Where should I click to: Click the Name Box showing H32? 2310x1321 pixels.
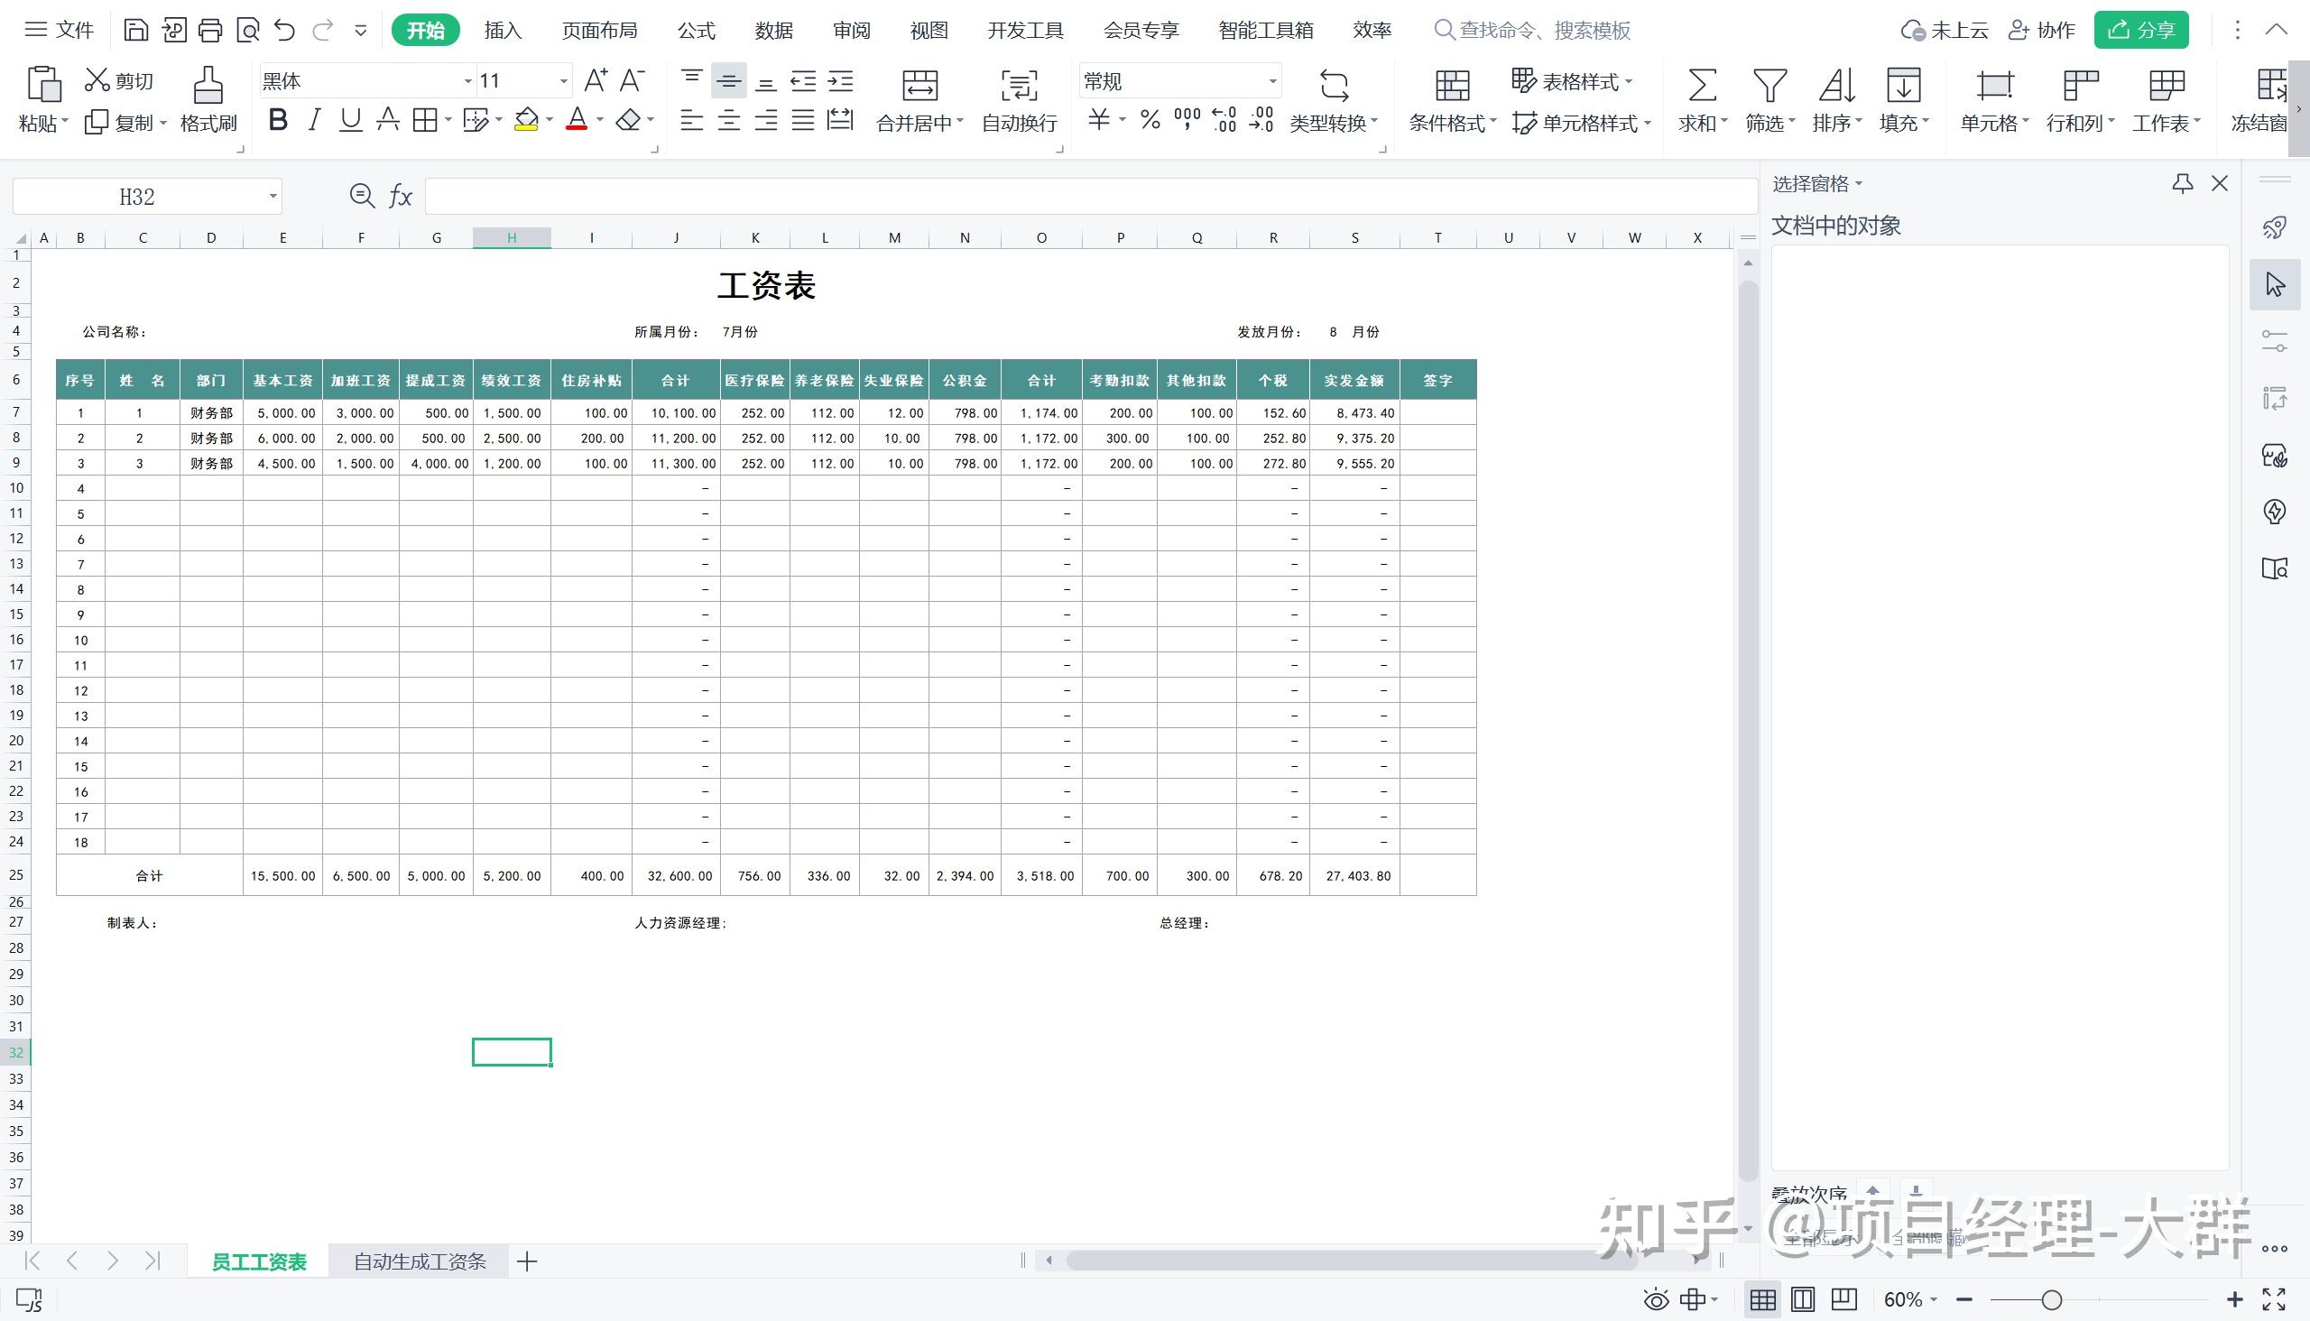(138, 197)
